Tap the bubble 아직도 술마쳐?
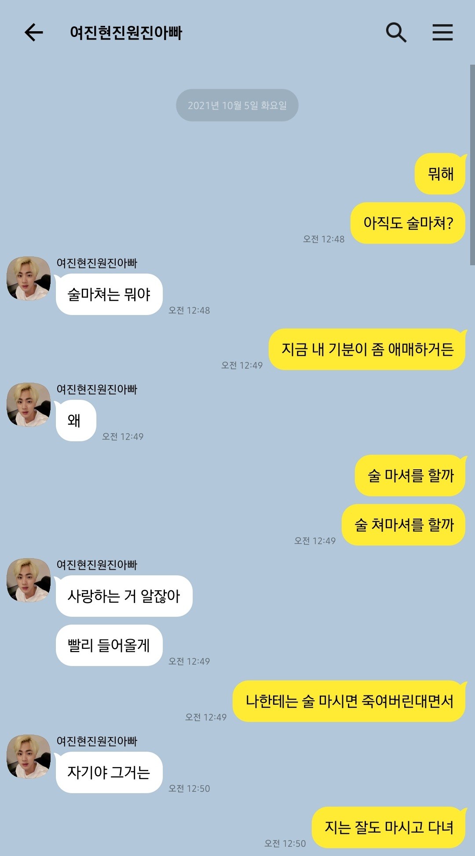Image resolution: width=475 pixels, height=856 pixels. pos(408,223)
